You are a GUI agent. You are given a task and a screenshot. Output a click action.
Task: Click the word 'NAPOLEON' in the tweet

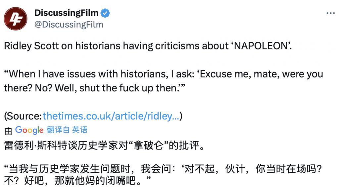coord(260,46)
